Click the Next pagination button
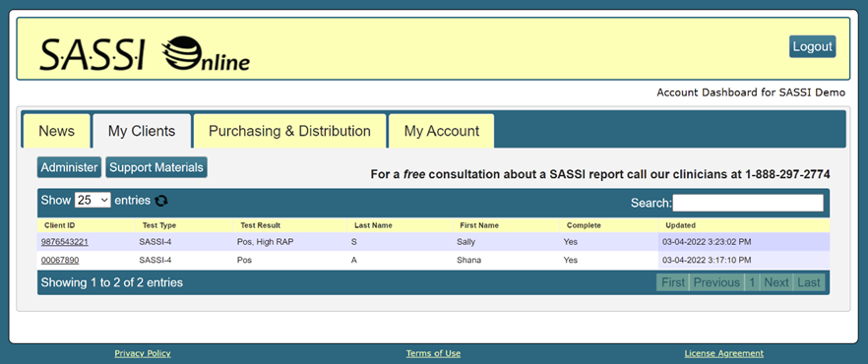 pyautogui.click(x=776, y=282)
